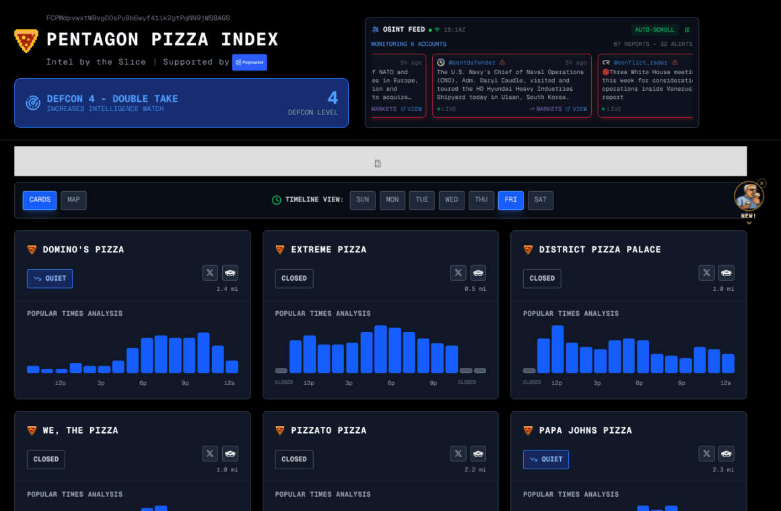781x511 pixels.
Task: Click the wallet address at the top left
Action: click(x=138, y=18)
